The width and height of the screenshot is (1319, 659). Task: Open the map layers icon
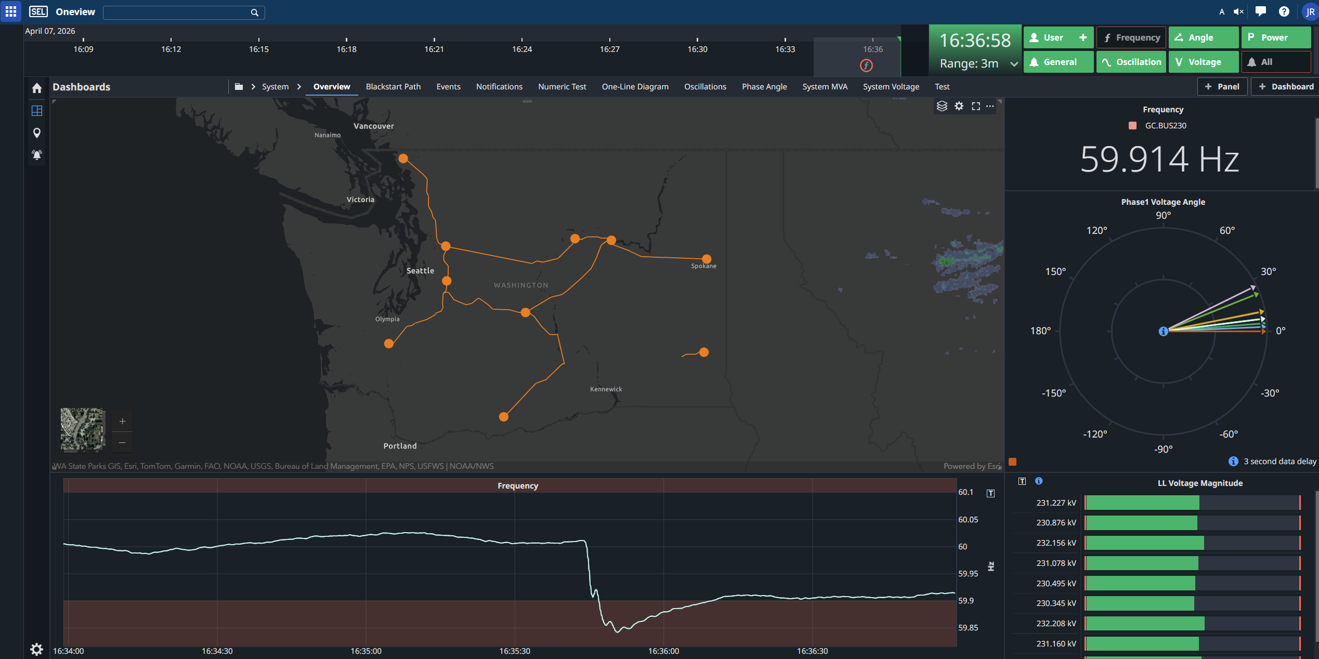tap(942, 106)
